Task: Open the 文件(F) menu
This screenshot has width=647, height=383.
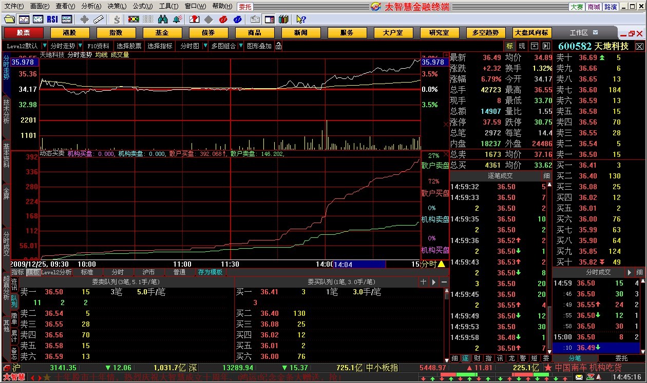Action: (x=14, y=7)
